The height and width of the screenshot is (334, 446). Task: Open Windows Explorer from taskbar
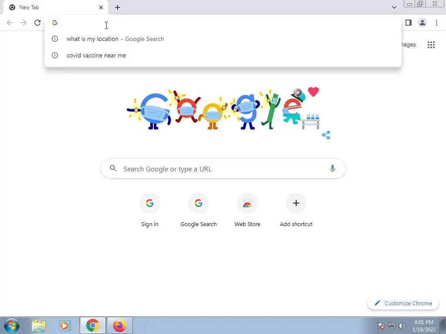(x=39, y=326)
